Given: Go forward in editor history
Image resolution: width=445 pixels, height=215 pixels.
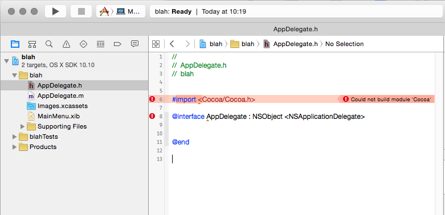Looking at the screenshot, I should (187, 44).
